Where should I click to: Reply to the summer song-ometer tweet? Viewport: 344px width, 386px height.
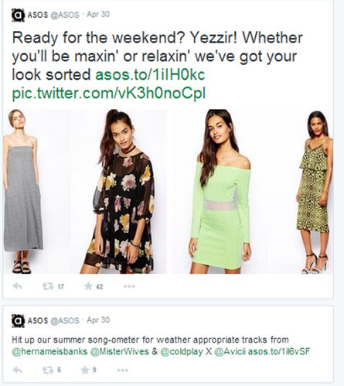(17, 370)
